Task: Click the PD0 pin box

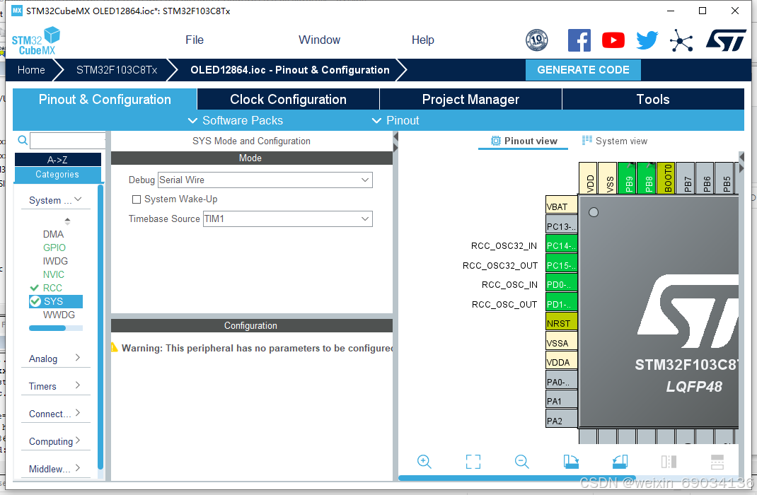Action: pos(562,283)
